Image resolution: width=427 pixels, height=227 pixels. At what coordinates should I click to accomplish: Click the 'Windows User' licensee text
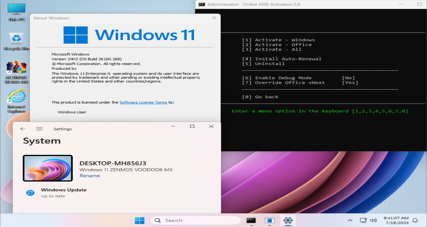point(72,112)
